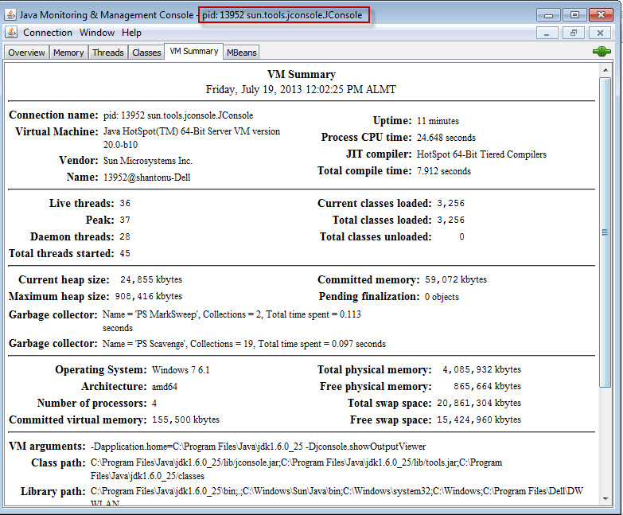Click number of processors value '4'

(x=154, y=404)
